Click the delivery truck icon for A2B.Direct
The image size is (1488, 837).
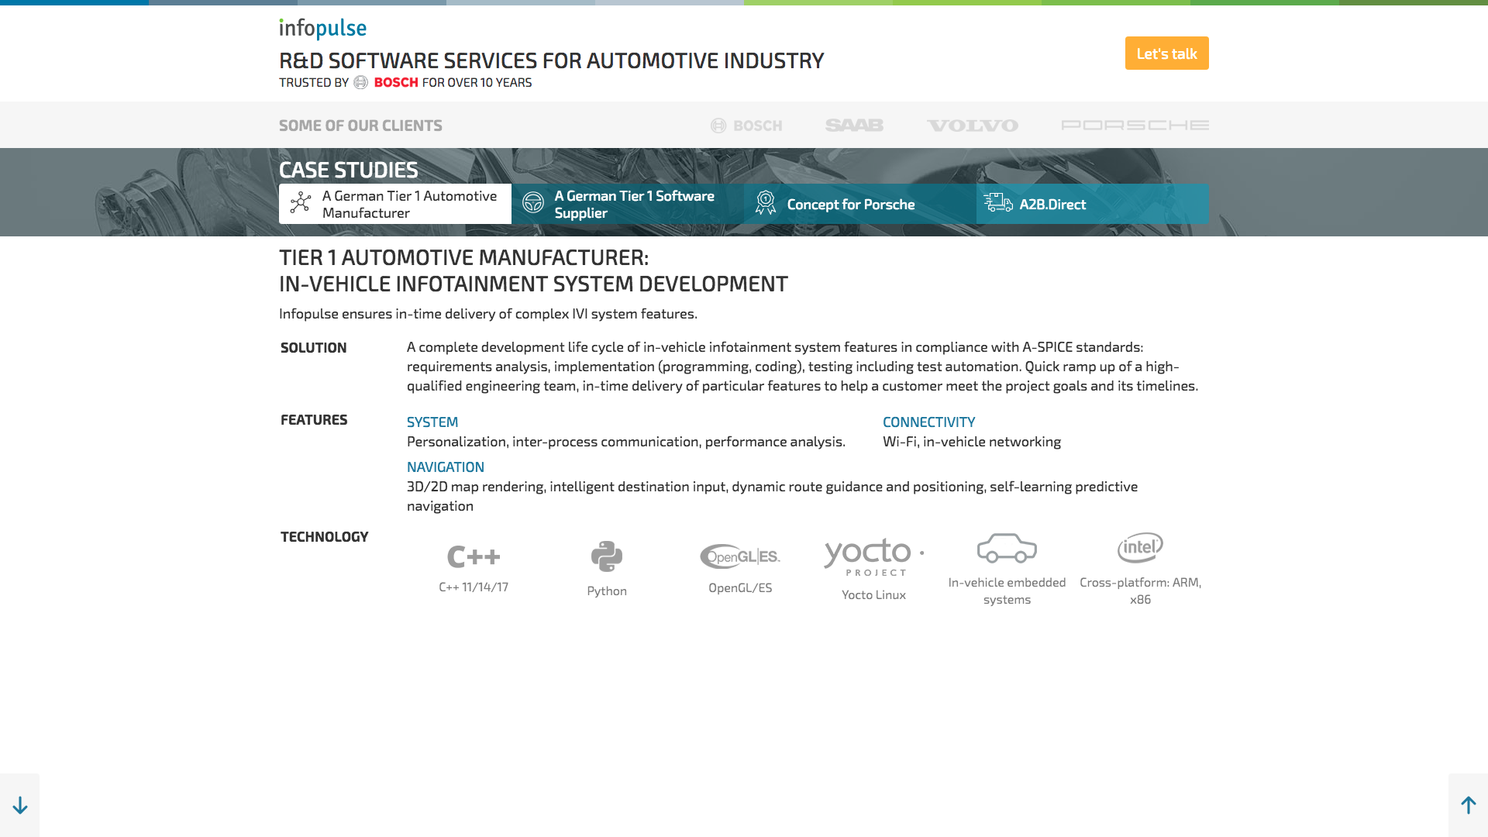pyautogui.click(x=998, y=203)
